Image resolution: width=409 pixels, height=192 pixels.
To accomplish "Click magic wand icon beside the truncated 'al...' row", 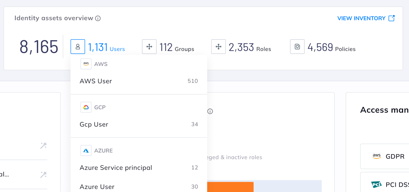I will pos(43,174).
